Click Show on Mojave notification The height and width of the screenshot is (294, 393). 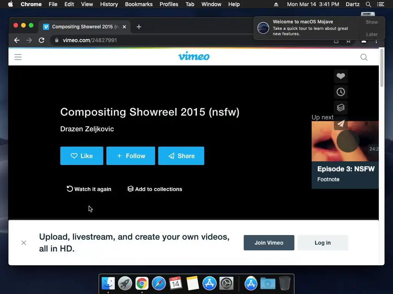click(x=372, y=22)
